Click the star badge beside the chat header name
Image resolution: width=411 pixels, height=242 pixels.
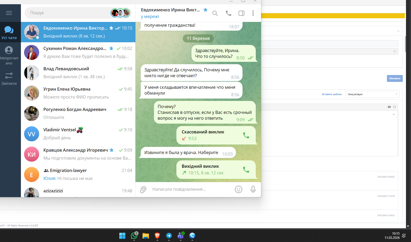pos(205,10)
